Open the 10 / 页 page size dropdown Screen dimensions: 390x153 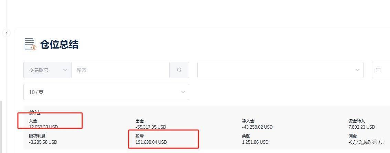tap(106, 92)
